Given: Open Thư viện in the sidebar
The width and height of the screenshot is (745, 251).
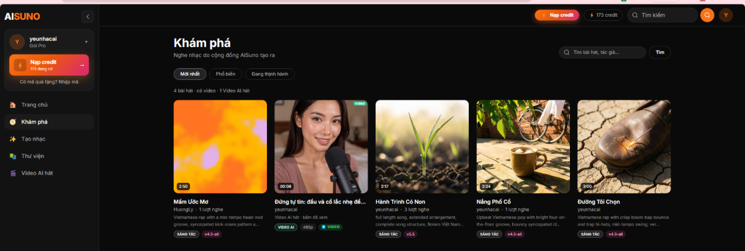Looking at the screenshot, I should pos(49,156).
